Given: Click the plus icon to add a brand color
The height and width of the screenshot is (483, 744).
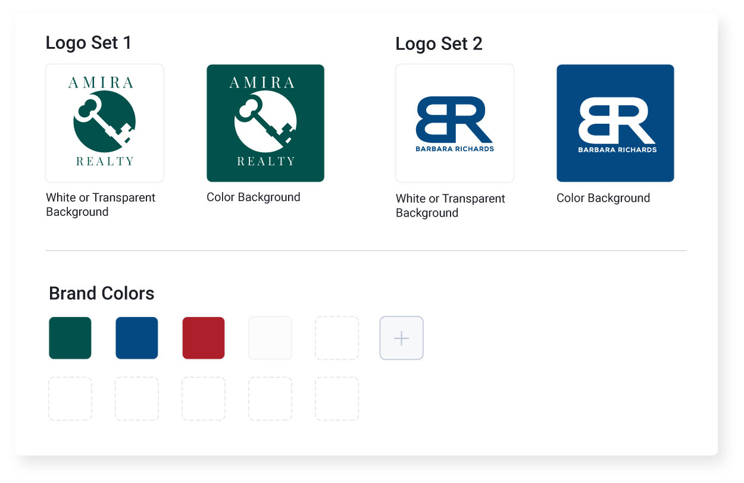Looking at the screenshot, I should 401,338.
